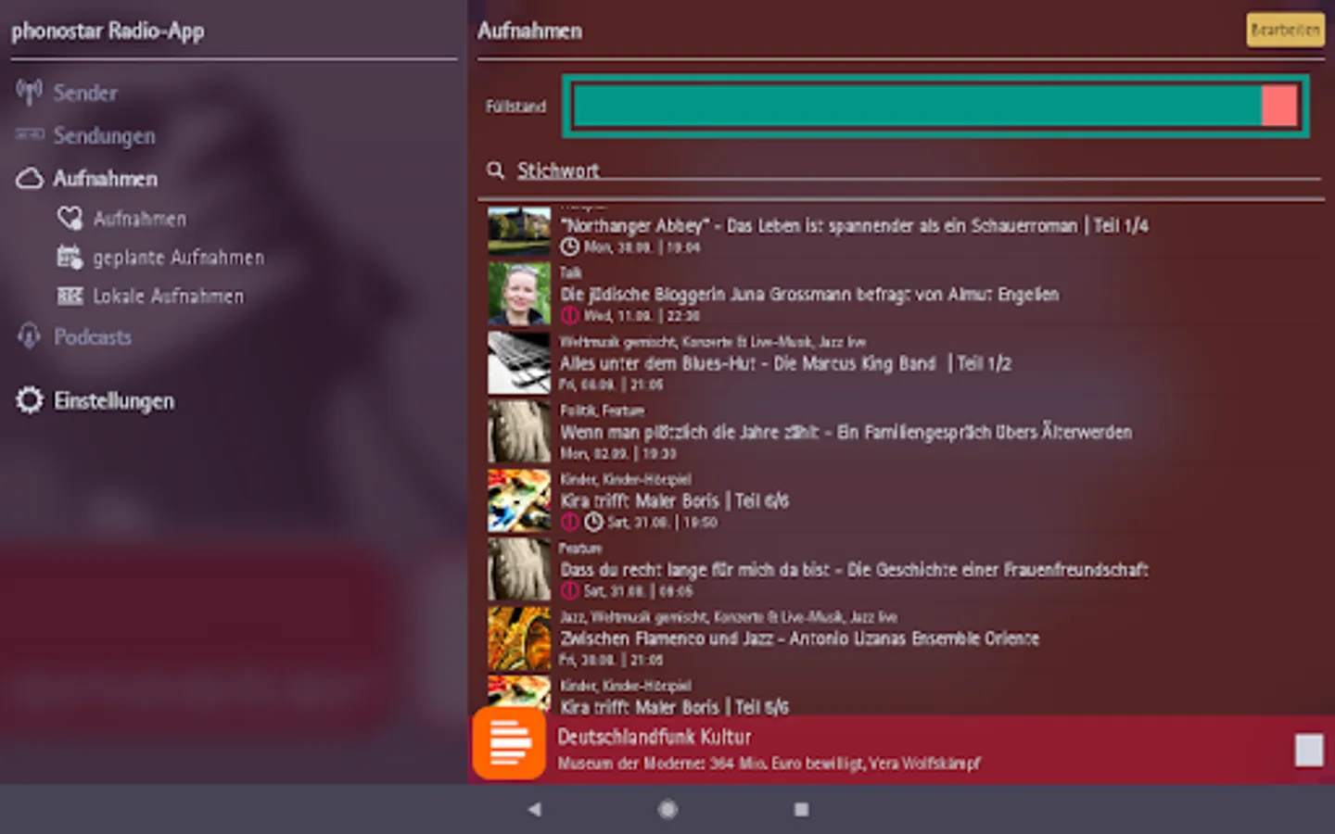Open Sender menu item
The height and width of the screenshot is (834, 1335).
click(x=85, y=93)
